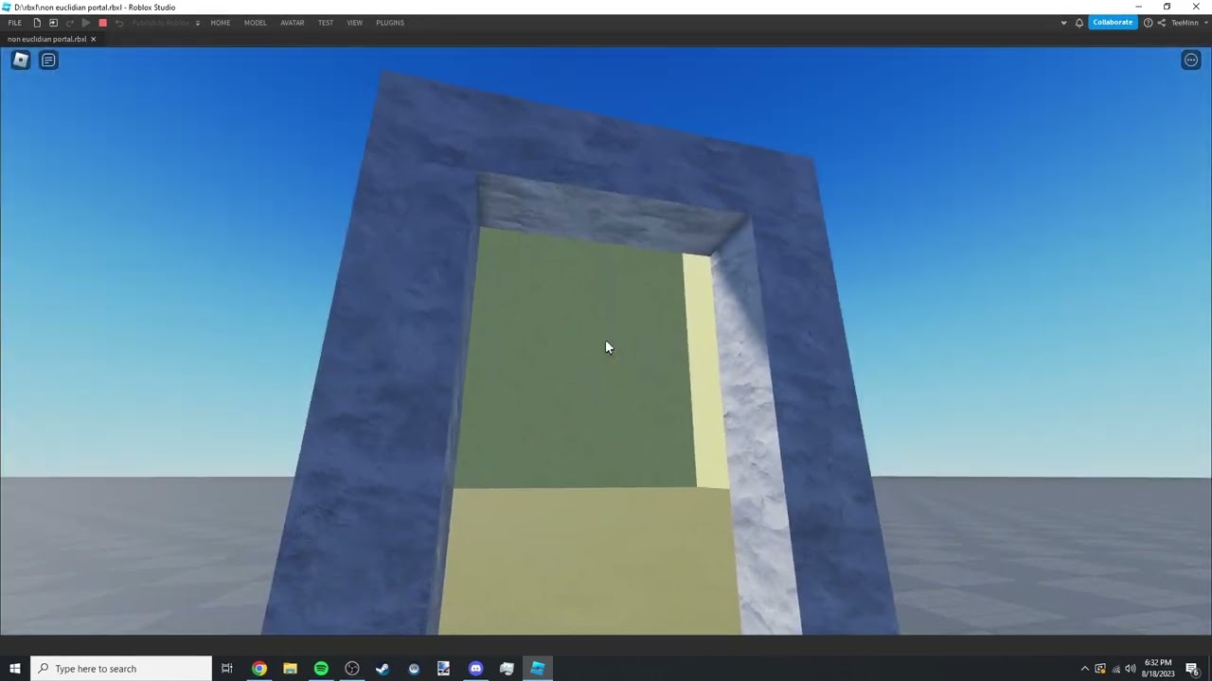
Task: Switch to the HOME ribbon tab
Action: coord(221,23)
